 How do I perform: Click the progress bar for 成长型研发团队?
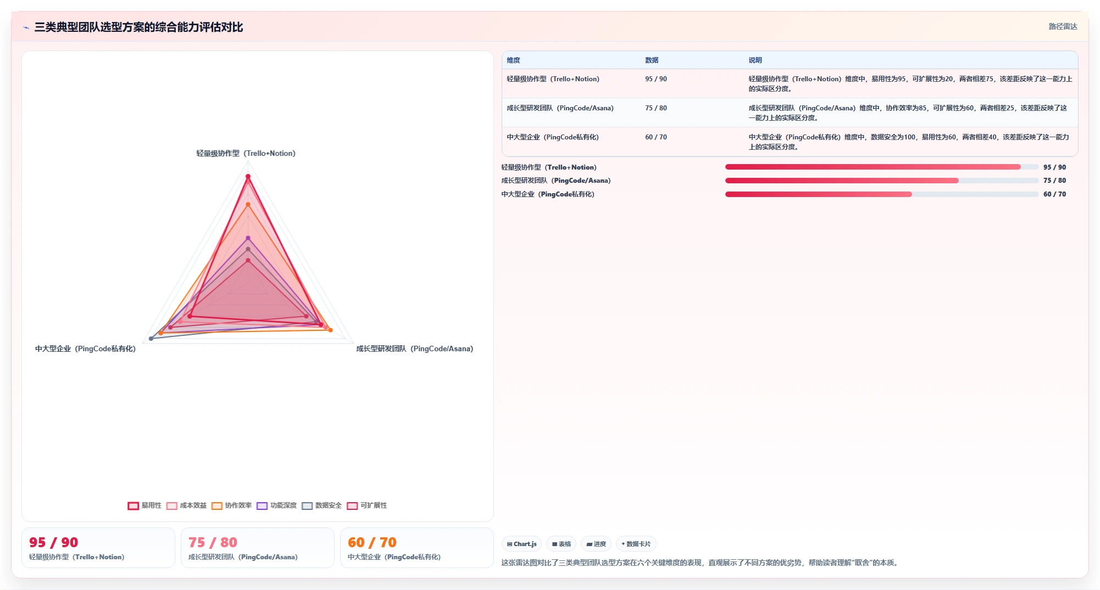click(881, 181)
